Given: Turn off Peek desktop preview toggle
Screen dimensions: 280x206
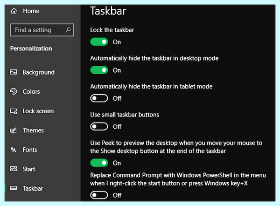Looking at the screenshot, I should pos(99,163).
